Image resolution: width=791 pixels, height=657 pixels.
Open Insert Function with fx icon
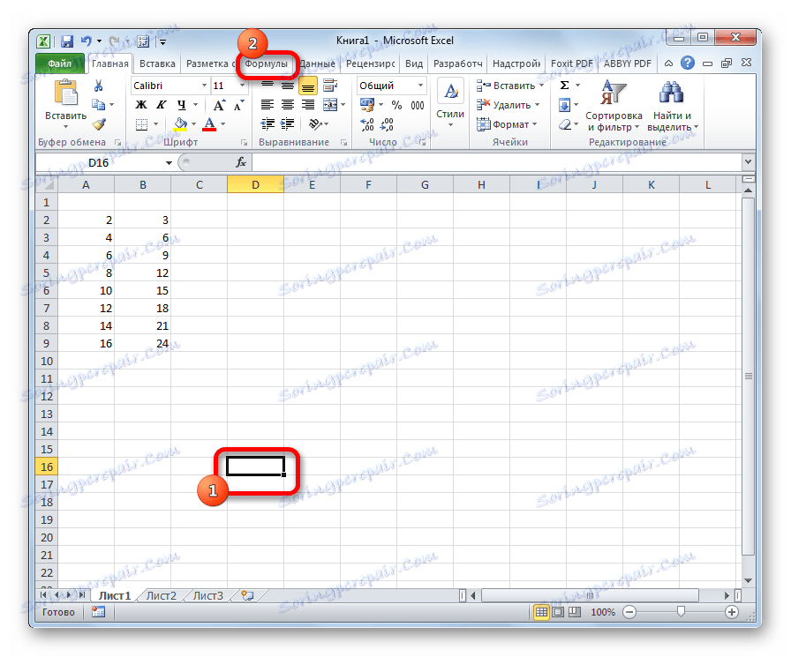click(241, 162)
